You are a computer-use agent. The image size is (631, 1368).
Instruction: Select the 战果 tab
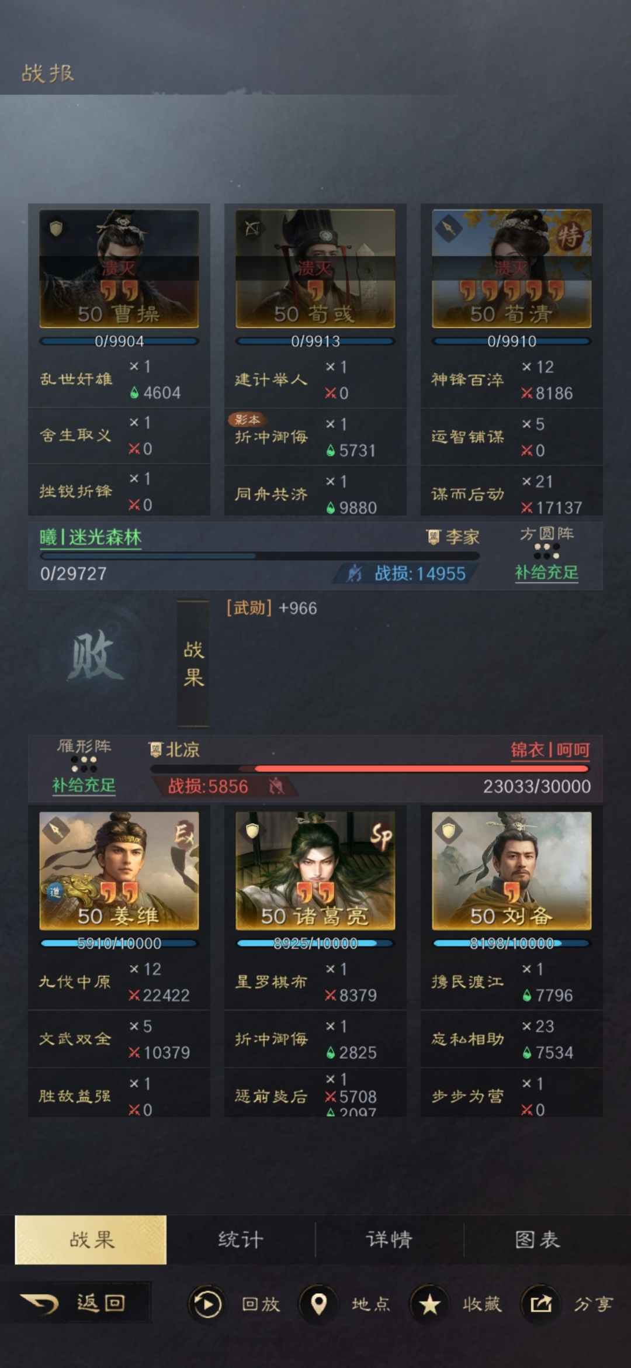point(91,1239)
